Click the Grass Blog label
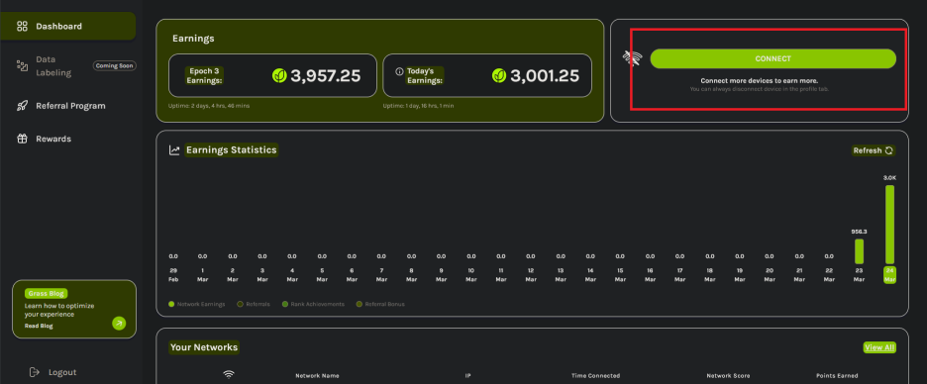Viewport: 927px width, 384px height. pyautogui.click(x=47, y=293)
